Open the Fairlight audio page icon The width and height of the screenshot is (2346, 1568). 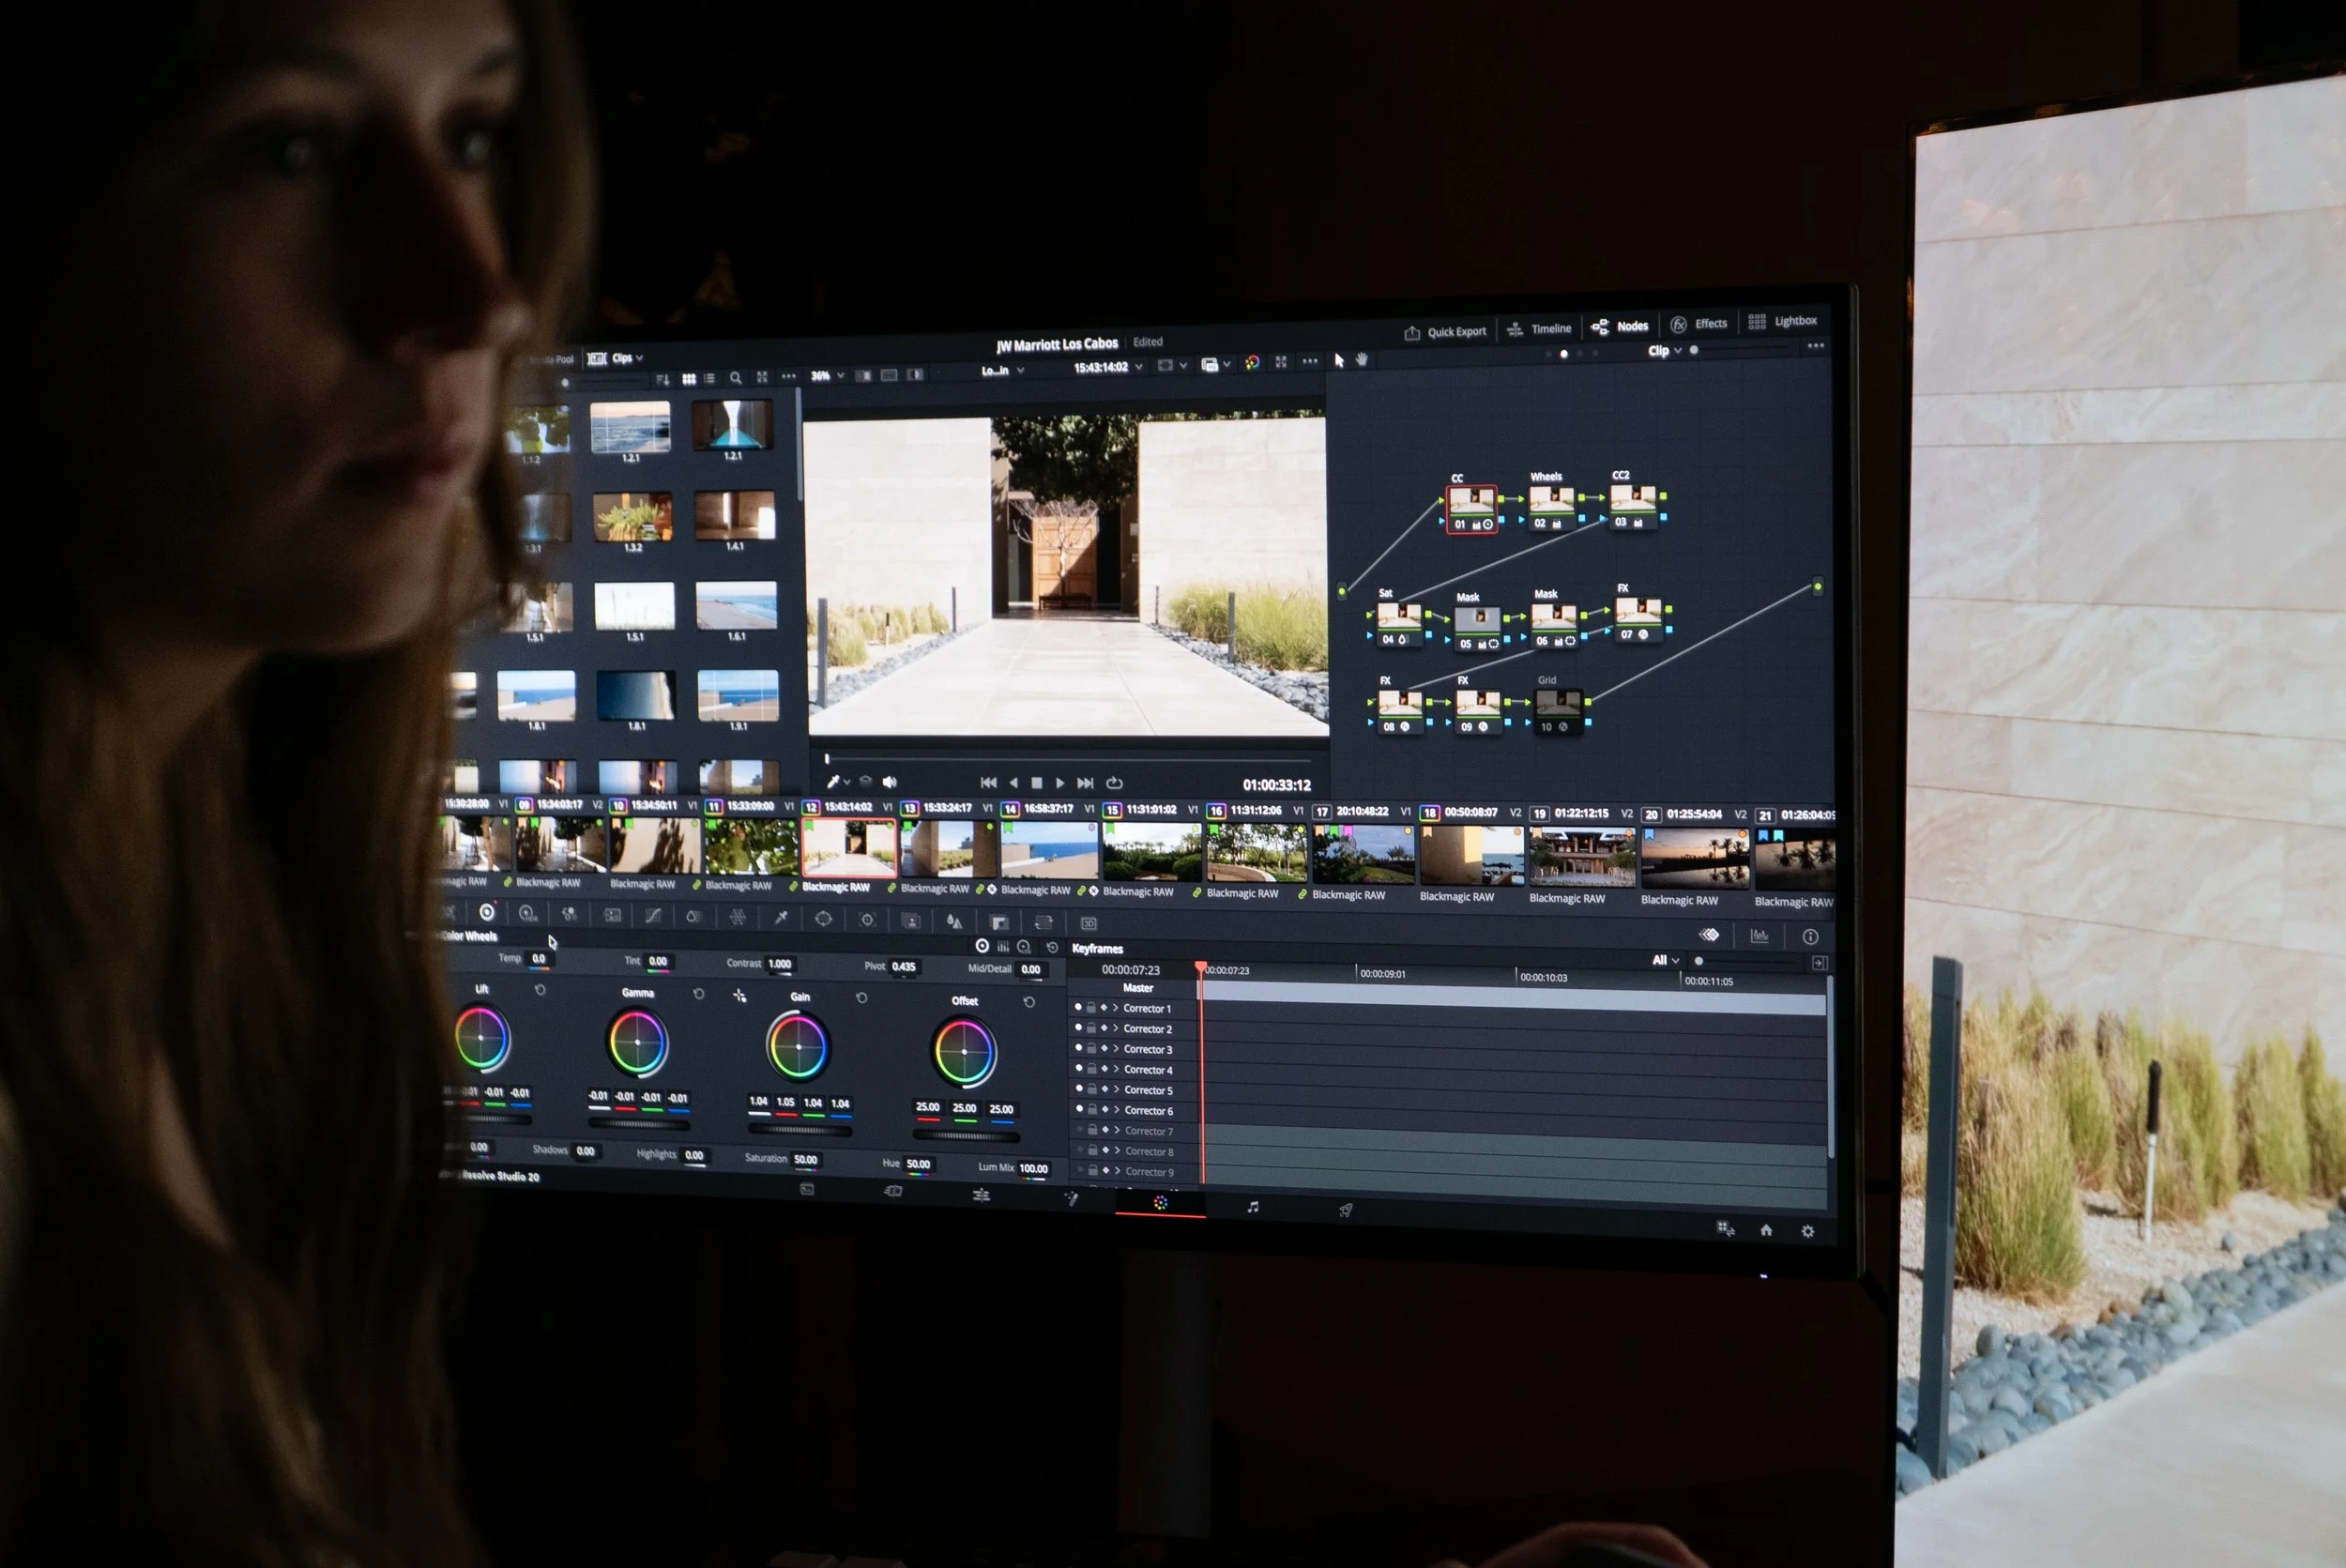[1252, 1207]
